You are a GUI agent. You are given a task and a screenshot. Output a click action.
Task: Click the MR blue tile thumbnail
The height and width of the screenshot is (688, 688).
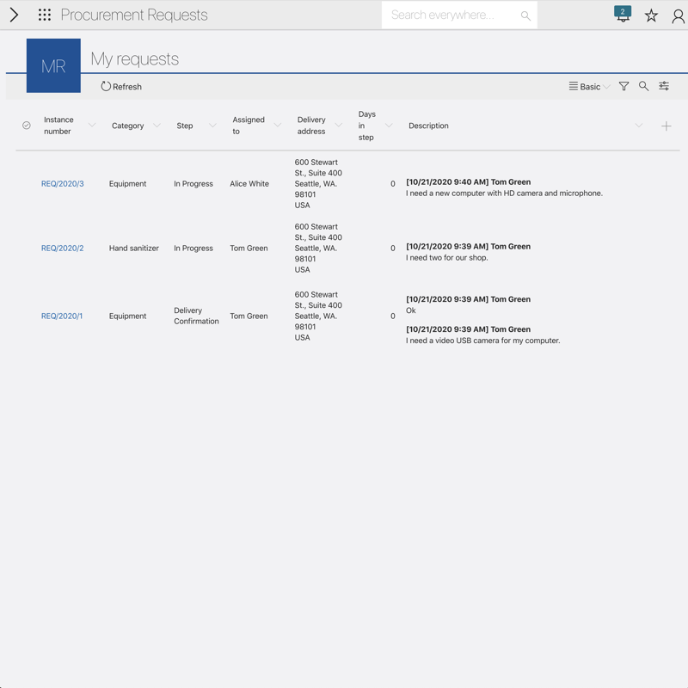coord(53,65)
